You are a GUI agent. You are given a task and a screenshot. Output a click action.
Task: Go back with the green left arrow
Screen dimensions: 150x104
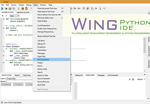[x=2, y=16]
